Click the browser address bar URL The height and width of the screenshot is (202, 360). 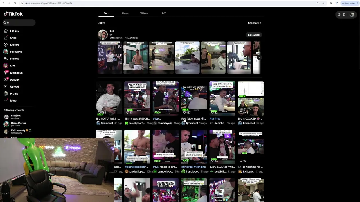tap(48, 3)
